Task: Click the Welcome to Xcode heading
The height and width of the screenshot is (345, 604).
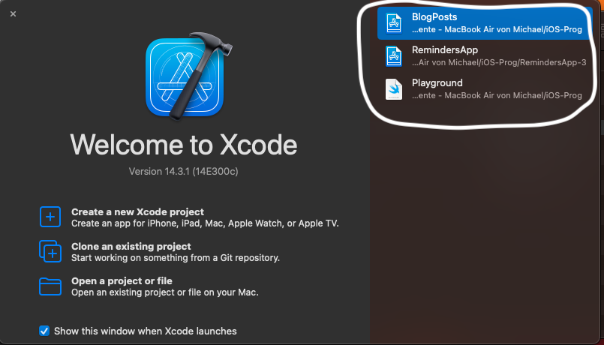Action: [183, 145]
